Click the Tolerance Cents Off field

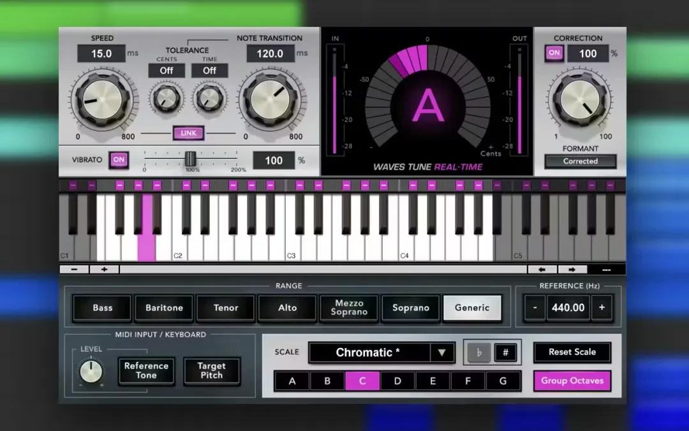pos(167,71)
